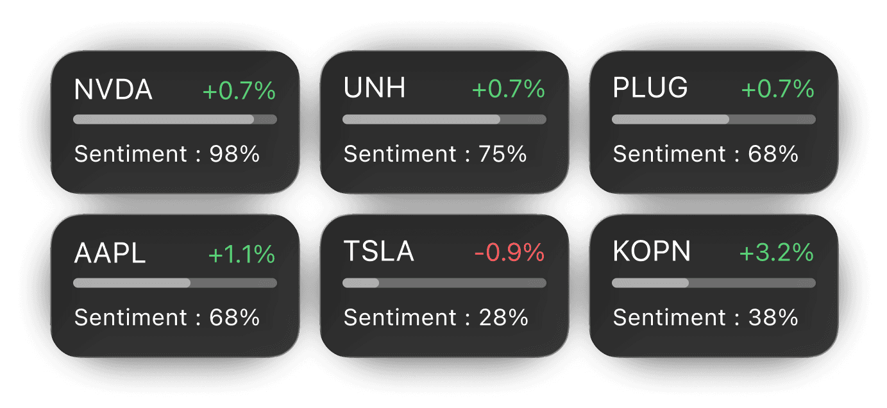Open the PLUG ticker title
The image size is (887, 408).
[650, 89]
